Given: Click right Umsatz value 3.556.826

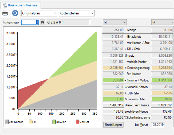Looking at the screenshot, I should [162, 56].
